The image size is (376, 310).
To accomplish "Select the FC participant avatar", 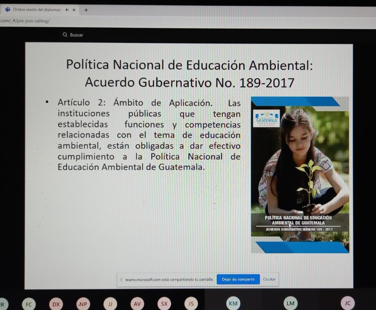I will click(x=29, y=304).
